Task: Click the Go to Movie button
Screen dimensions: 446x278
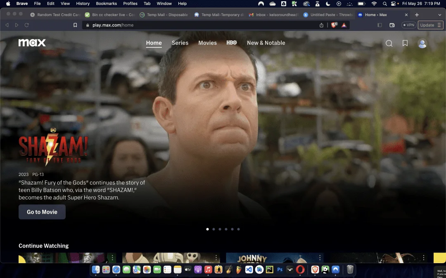Action: [42, 212]
